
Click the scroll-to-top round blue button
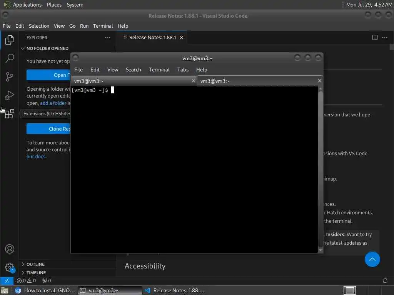(x=372, y=259)
